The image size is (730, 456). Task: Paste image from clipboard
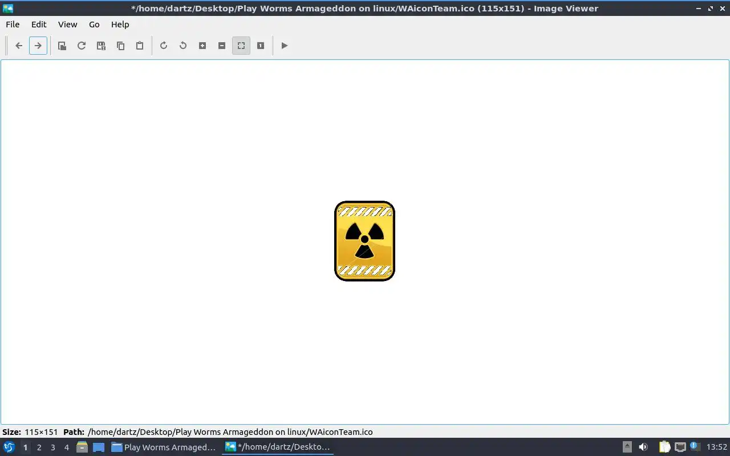[140, 46]
